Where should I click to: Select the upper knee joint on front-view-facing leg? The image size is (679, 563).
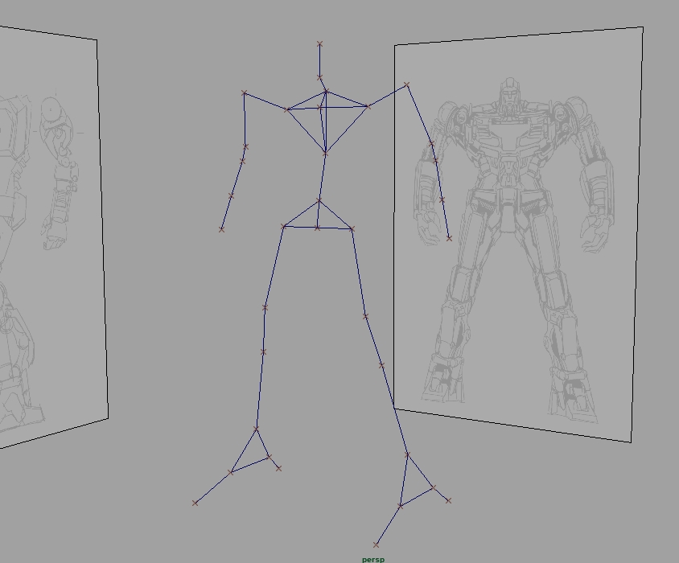point(365,317)
